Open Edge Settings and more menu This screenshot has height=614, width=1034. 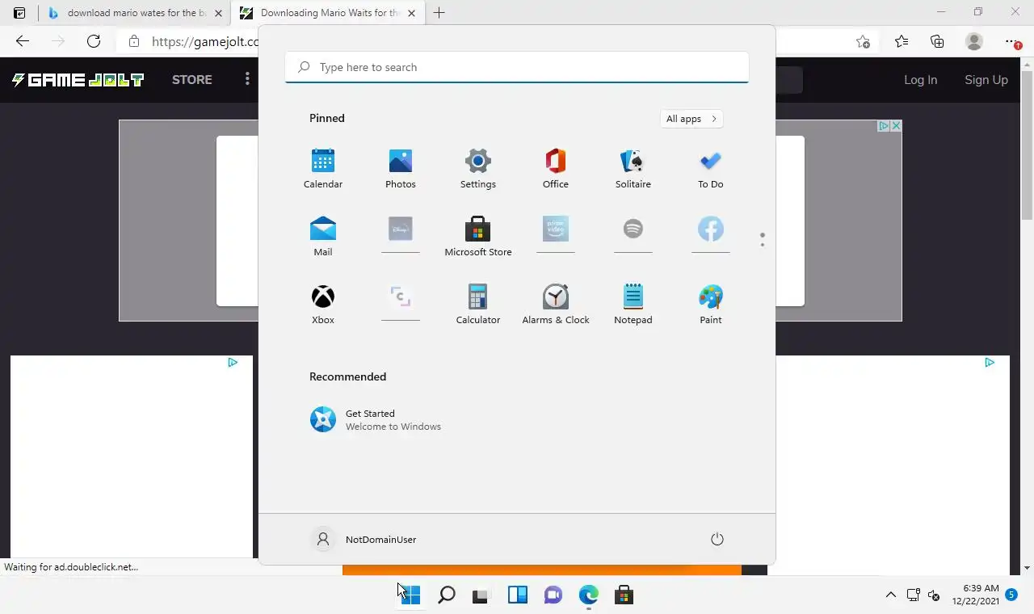pyautogui.click(x=1012, y=41)
